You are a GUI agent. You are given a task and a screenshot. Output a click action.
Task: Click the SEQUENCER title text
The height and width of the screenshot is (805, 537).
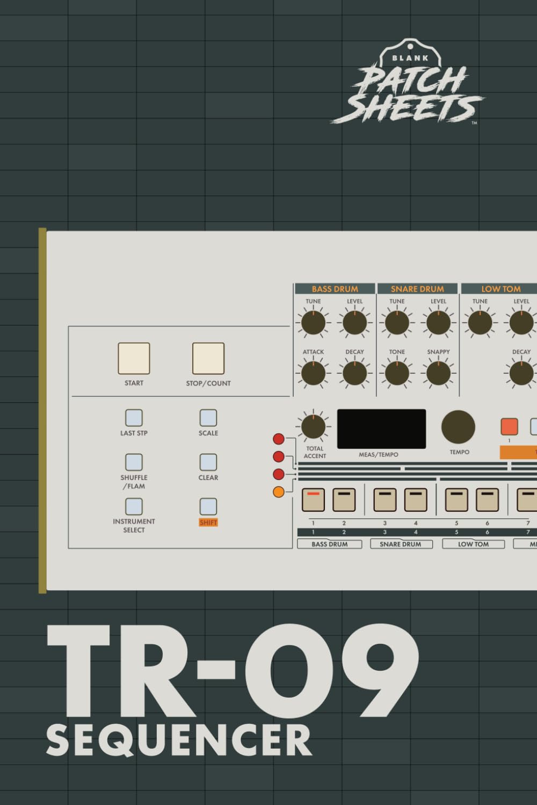[x=179, y=740]
